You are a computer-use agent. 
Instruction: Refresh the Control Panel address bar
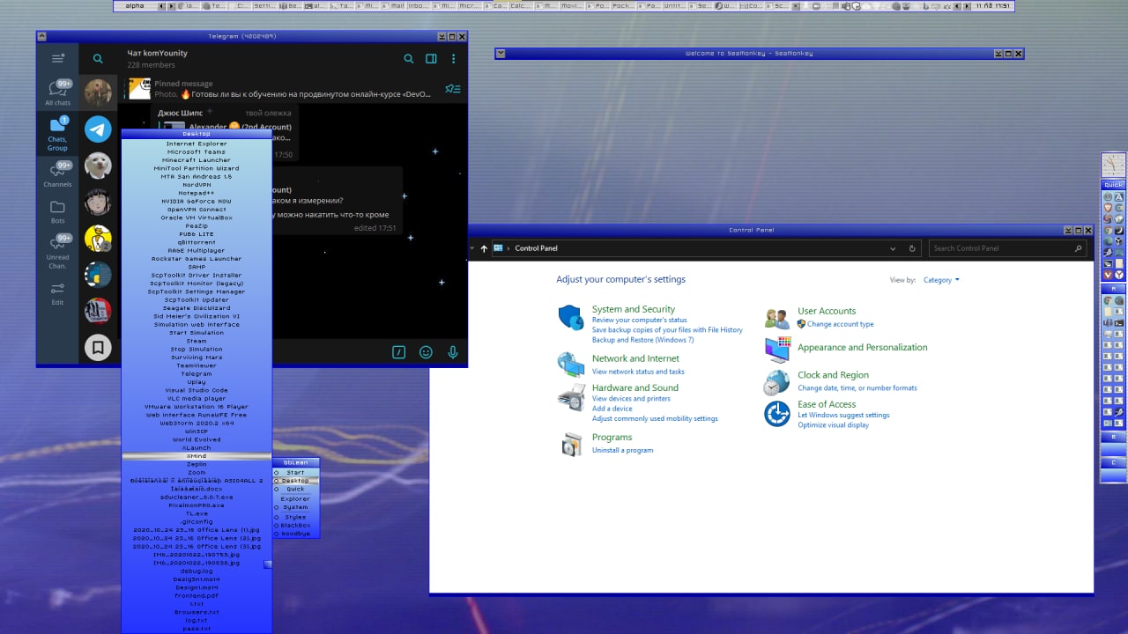click(912, 248)
